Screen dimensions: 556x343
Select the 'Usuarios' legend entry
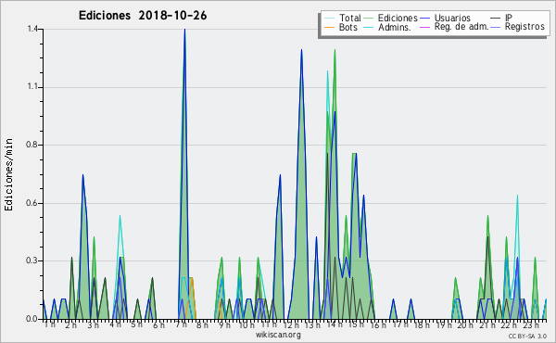point(452,18)
